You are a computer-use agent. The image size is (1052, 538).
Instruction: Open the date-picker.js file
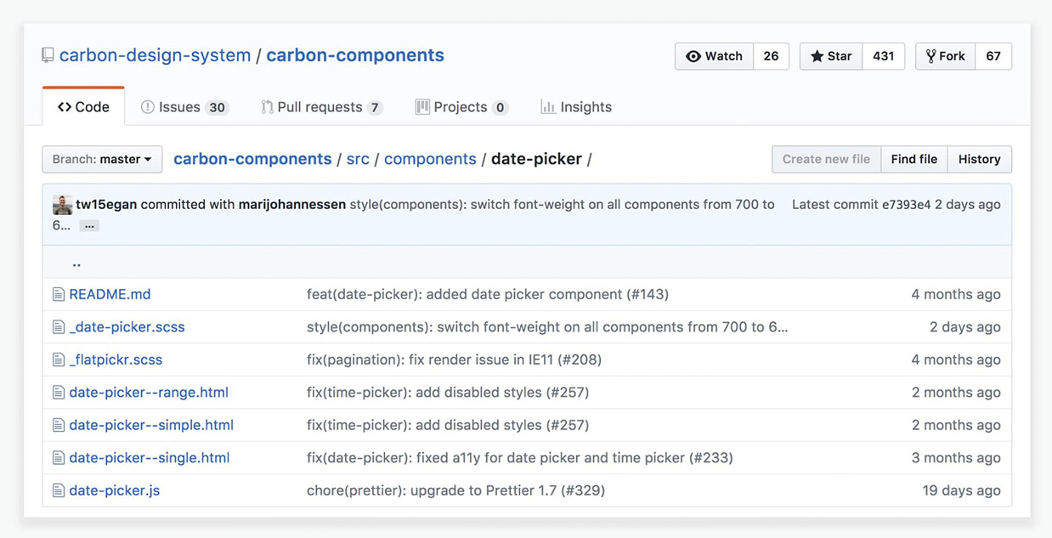click(x=114, y=490)
